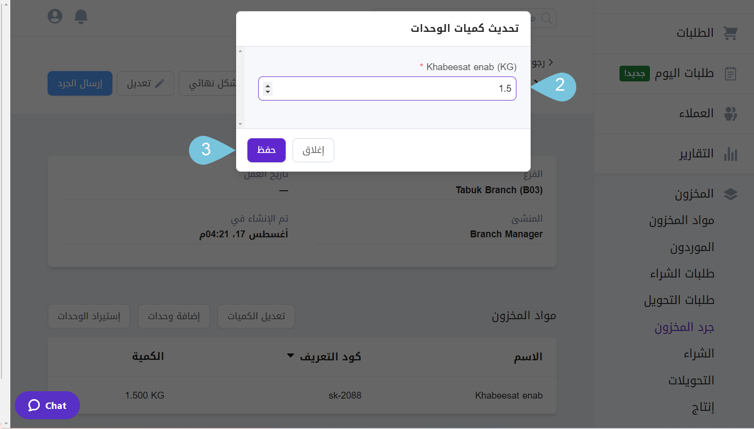
Task: Click the dialog scrollbar down arrow
Action: click(240, 125)
